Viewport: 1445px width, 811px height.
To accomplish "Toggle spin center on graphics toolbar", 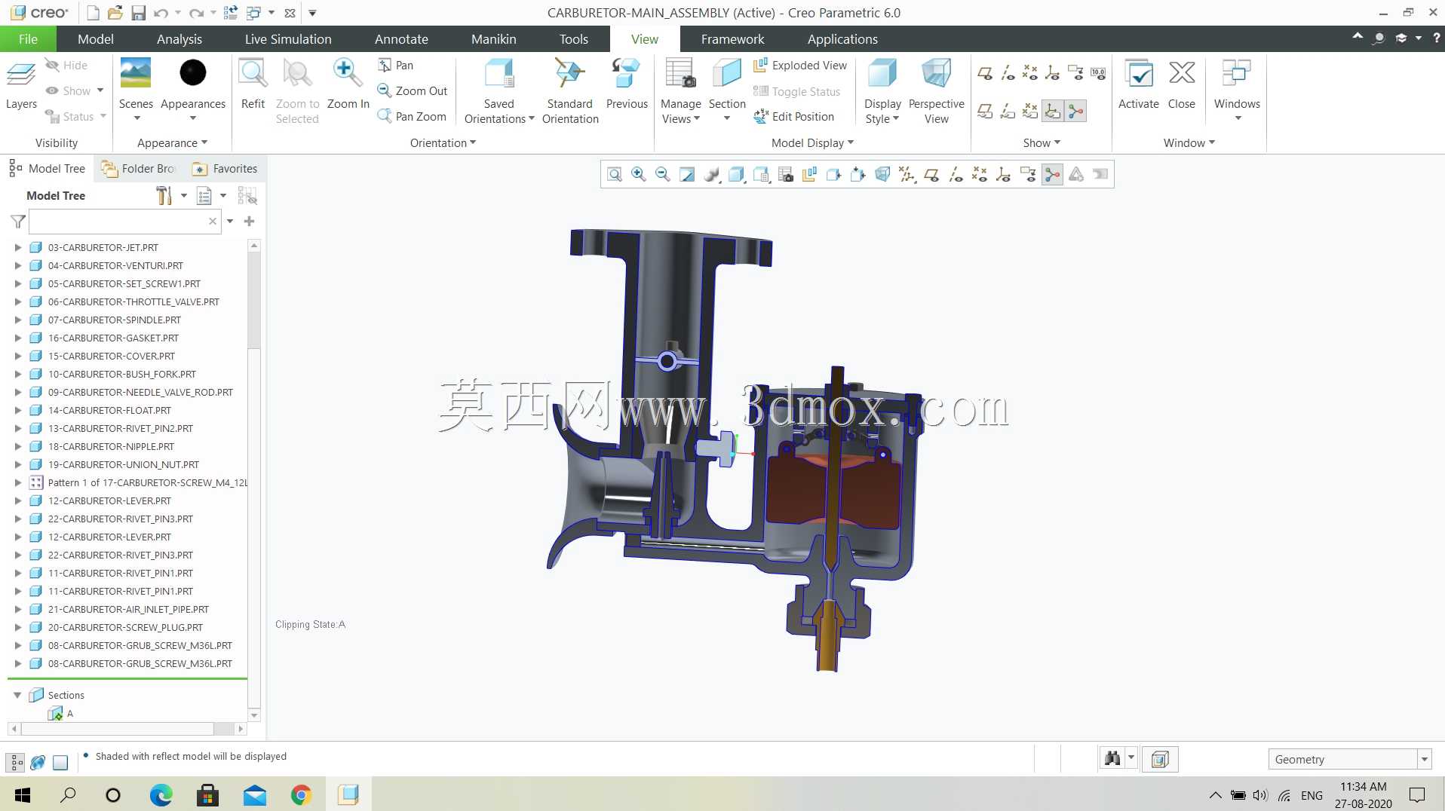I will pos(1052,175).
